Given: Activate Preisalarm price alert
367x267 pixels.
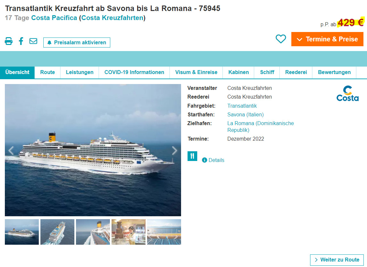Looking at the screenshot, I should 77,42.
